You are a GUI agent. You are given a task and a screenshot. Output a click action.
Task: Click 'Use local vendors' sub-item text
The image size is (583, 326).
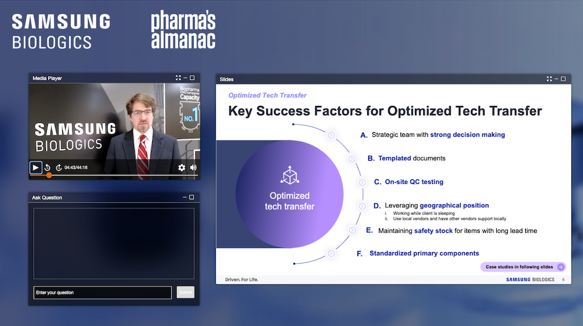pyautogui.click(x=449, y=219)
